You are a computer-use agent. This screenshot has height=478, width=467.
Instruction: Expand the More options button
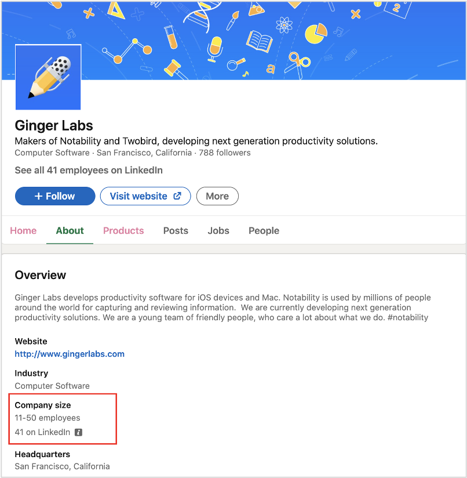point(217,196)
